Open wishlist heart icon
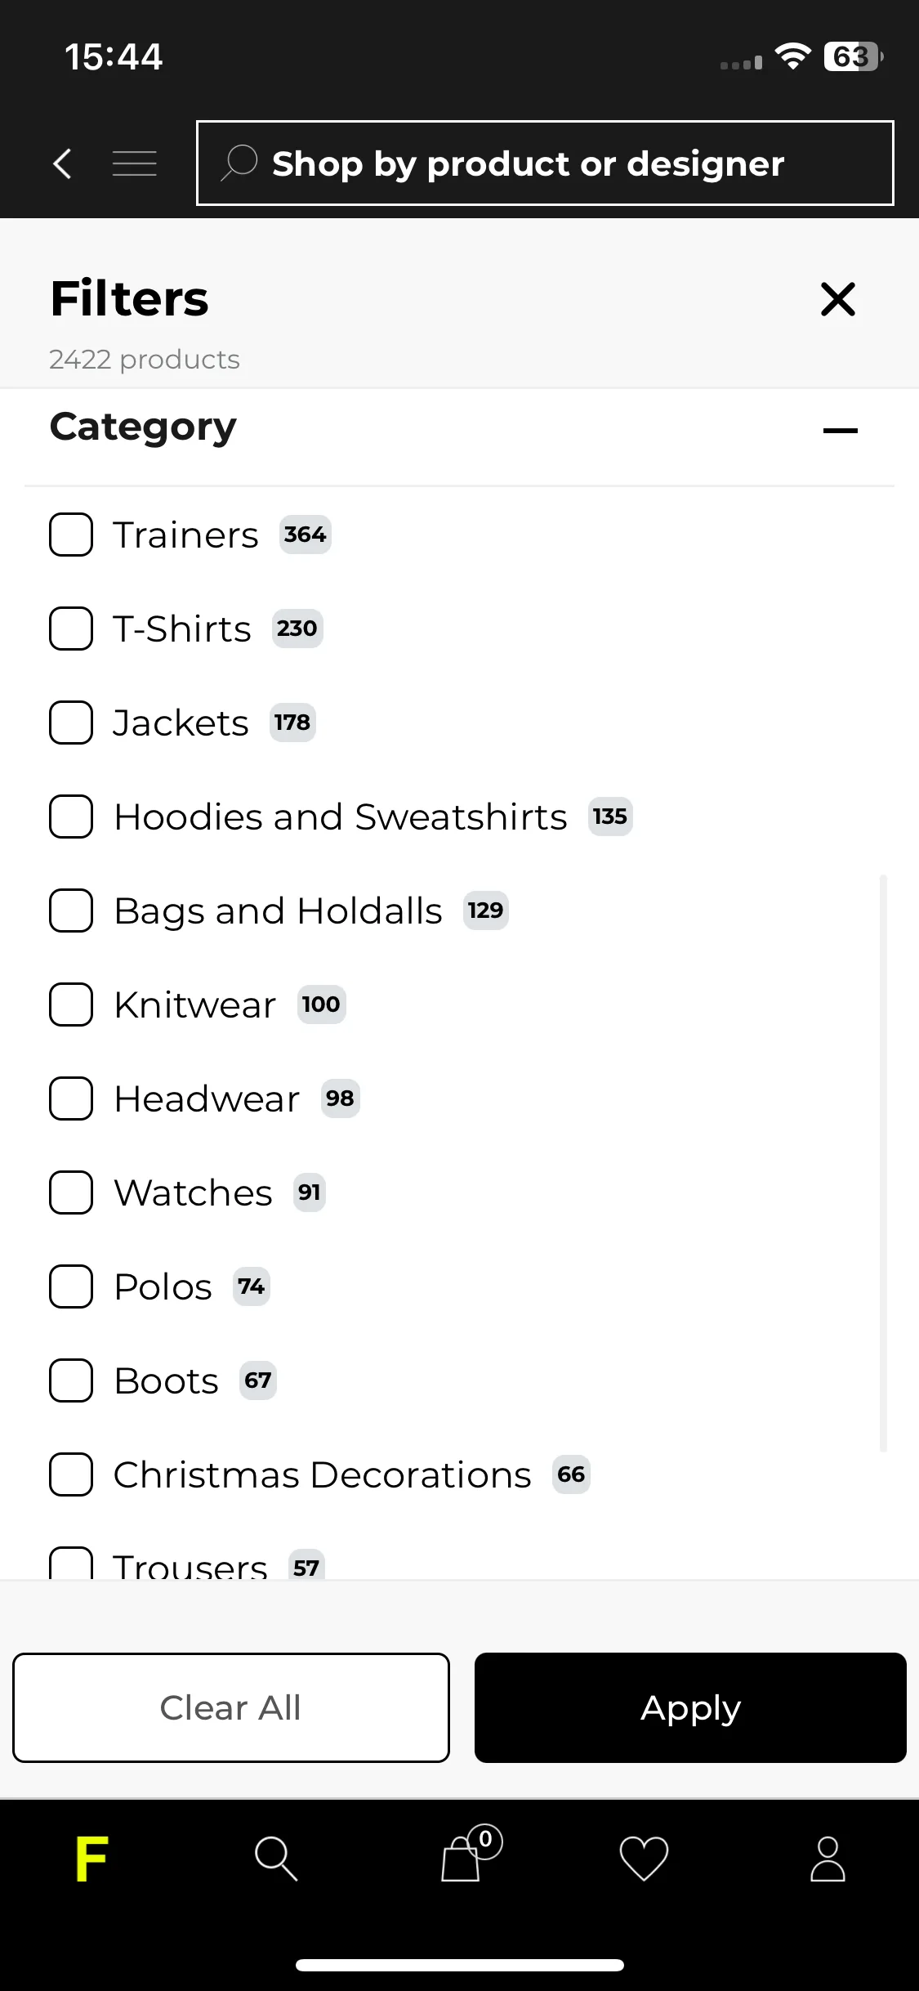Image resolution: width=919 pixels, height=1991 pixels. (x=644, y=1859)
